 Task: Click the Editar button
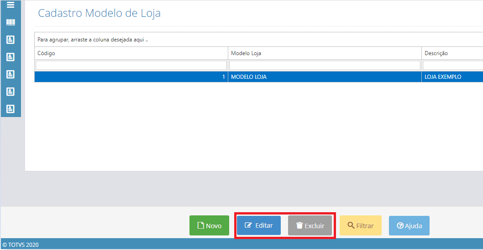pos(259,225)
